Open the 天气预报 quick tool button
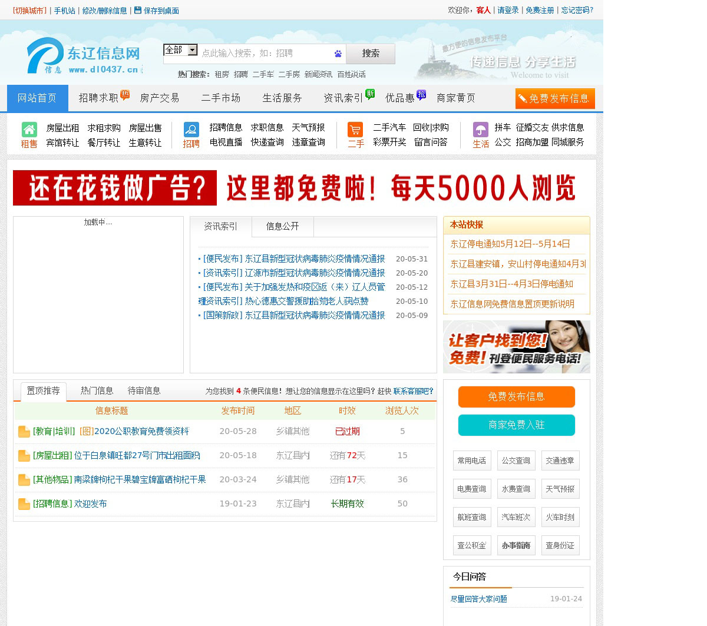This screenshot has height=626, width=707. coord(560,489)
